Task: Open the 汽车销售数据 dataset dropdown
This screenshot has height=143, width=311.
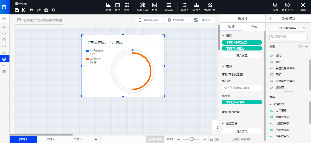Action: pyautogui.click(x=288, y=28)
